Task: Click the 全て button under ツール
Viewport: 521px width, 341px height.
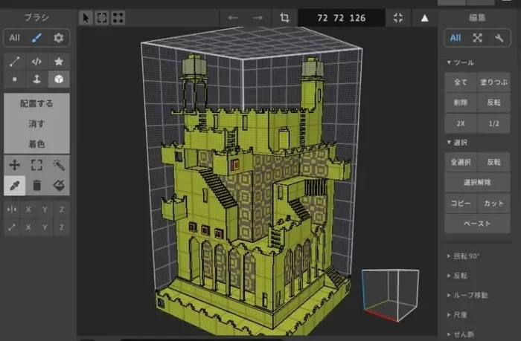Action: coord(461,82)
